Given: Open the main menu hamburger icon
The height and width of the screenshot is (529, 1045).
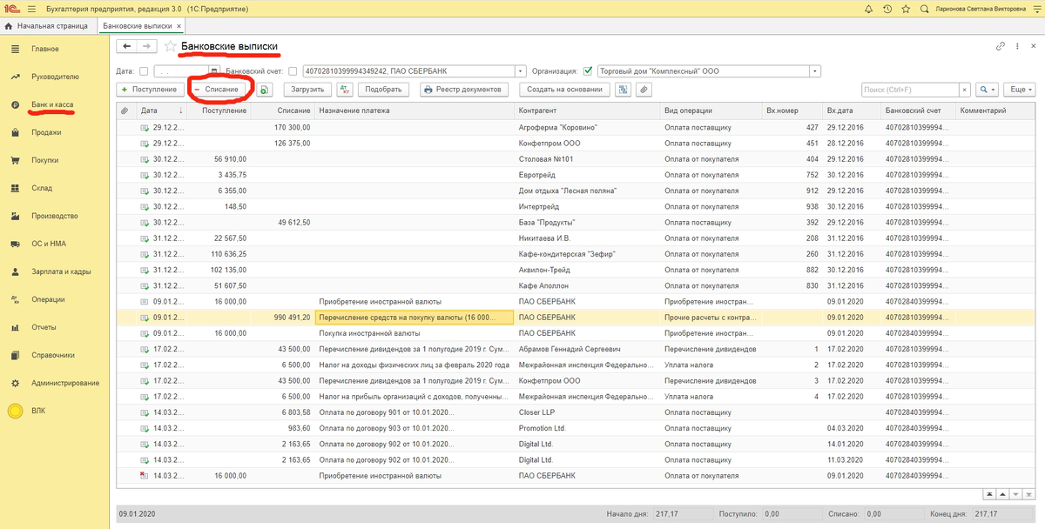Looking at the screenshot, I should [x=32, y=9].
